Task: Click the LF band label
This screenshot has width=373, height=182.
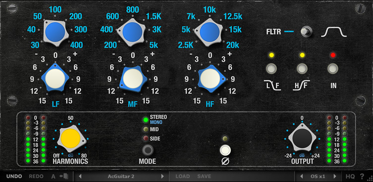Action: 55,104
